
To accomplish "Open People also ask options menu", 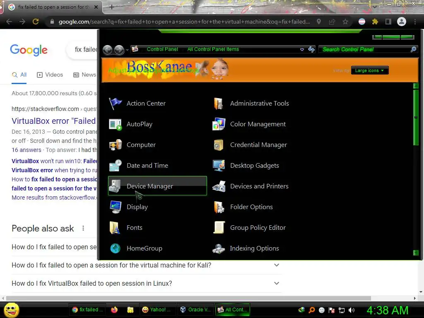I will [x=83, y=228].
